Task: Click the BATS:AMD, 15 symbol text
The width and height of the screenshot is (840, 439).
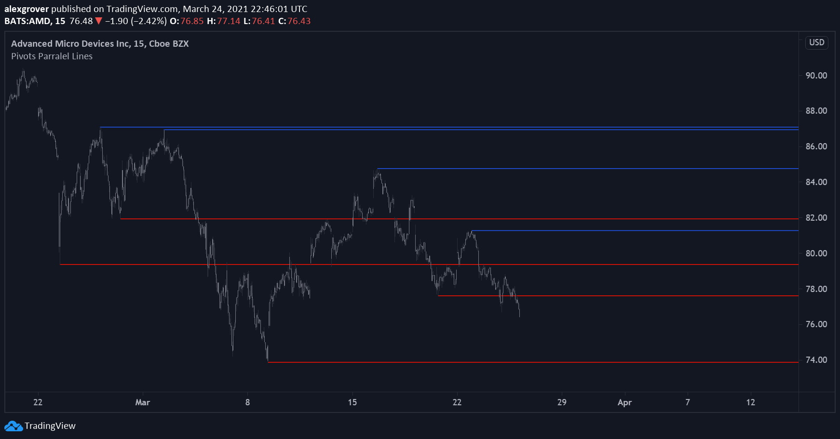Action: [35, 21]
